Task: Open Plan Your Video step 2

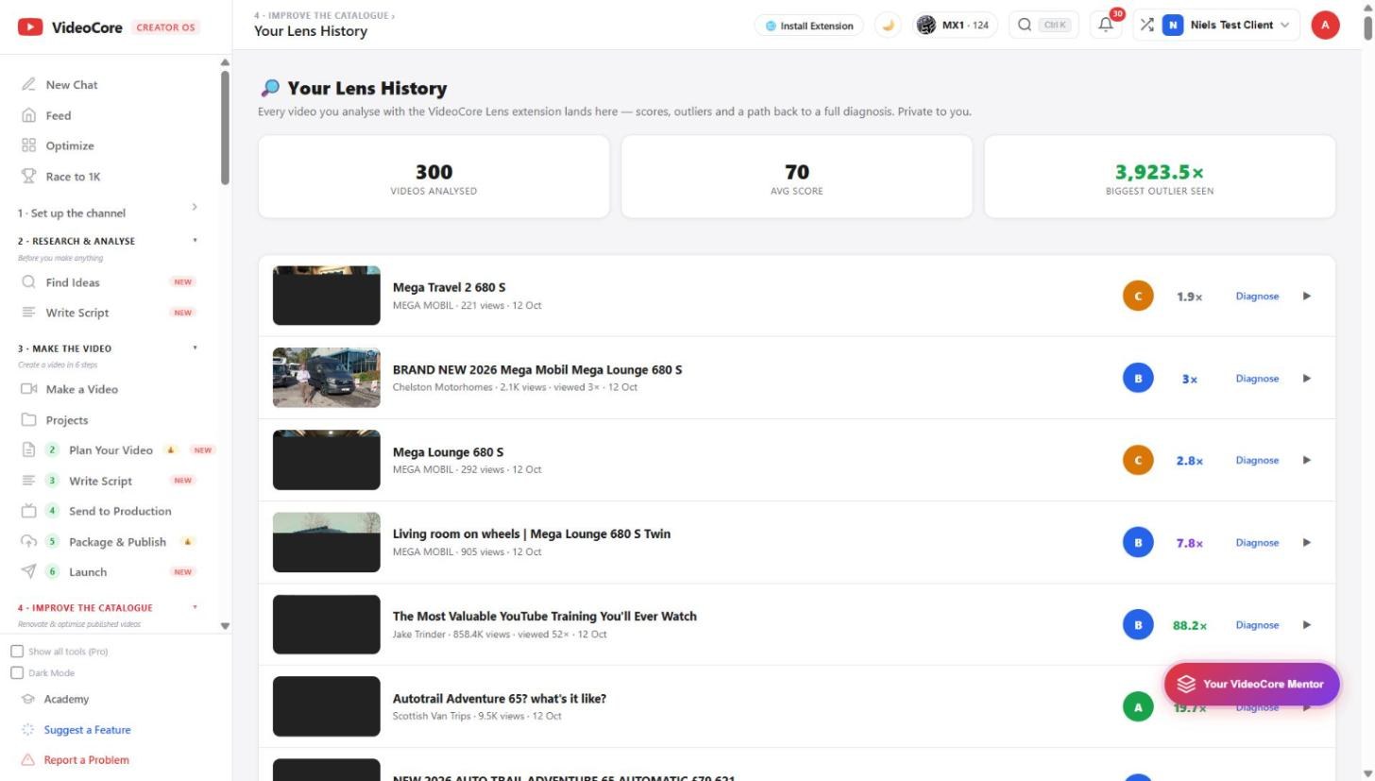Action: pyautogui.click(x=110, y=450)
